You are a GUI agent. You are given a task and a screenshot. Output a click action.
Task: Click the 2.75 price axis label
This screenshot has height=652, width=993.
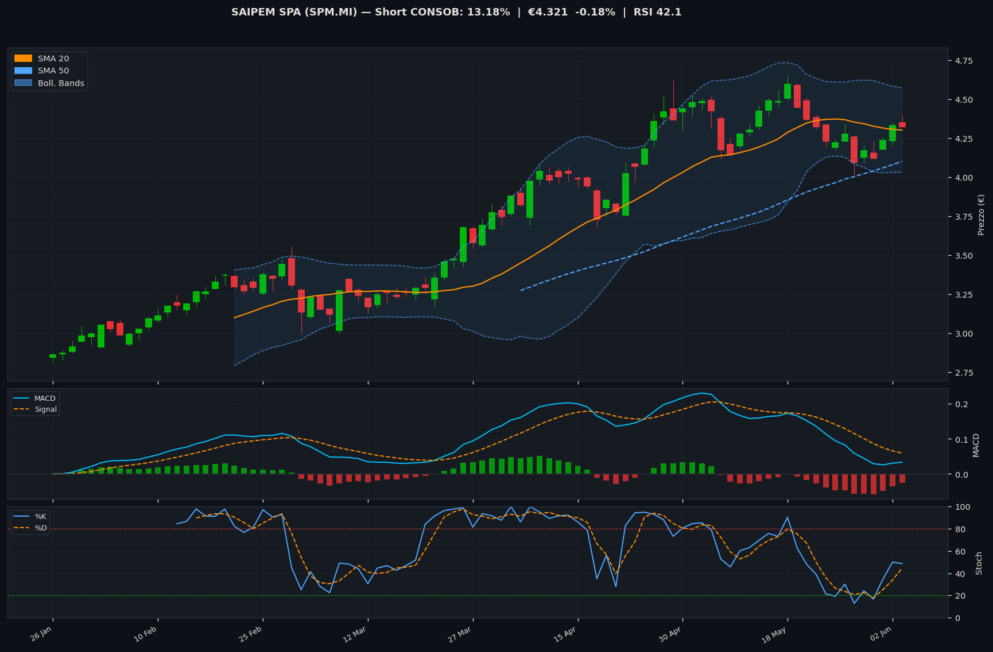pyautogui.click(x=964, y=373)
